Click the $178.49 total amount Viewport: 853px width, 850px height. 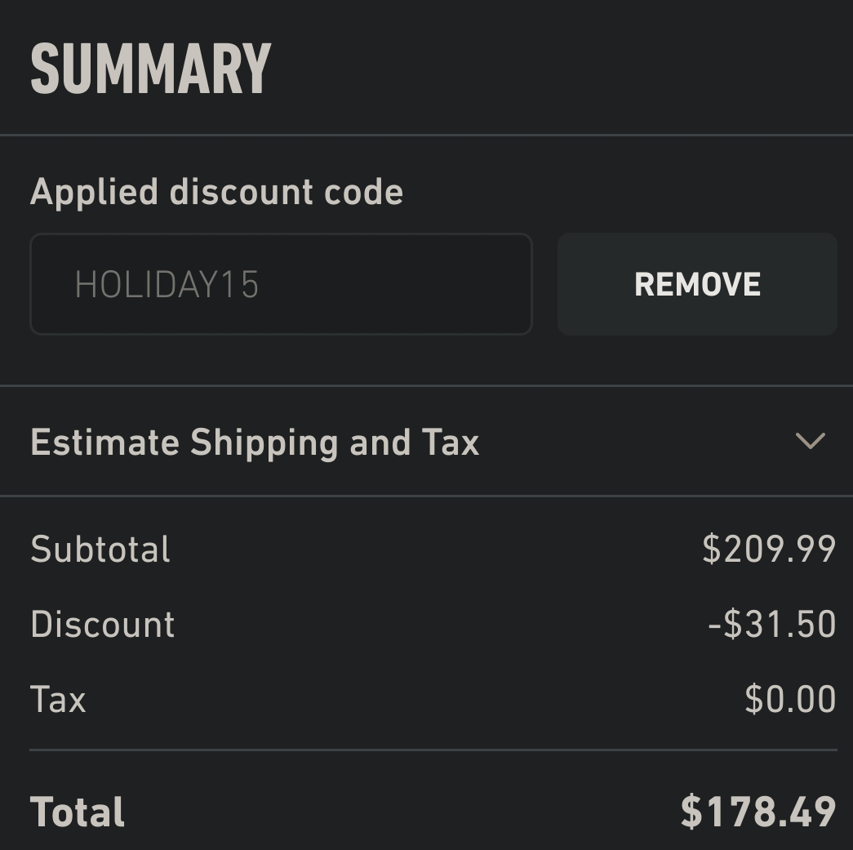tap(758, 812)
